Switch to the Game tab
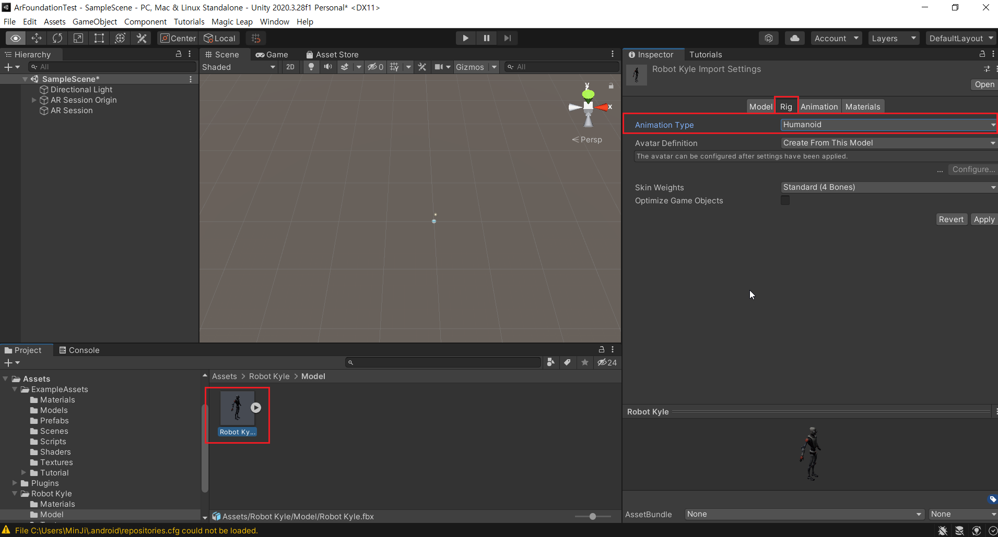The image size is (998, 537). coord(272,54)
